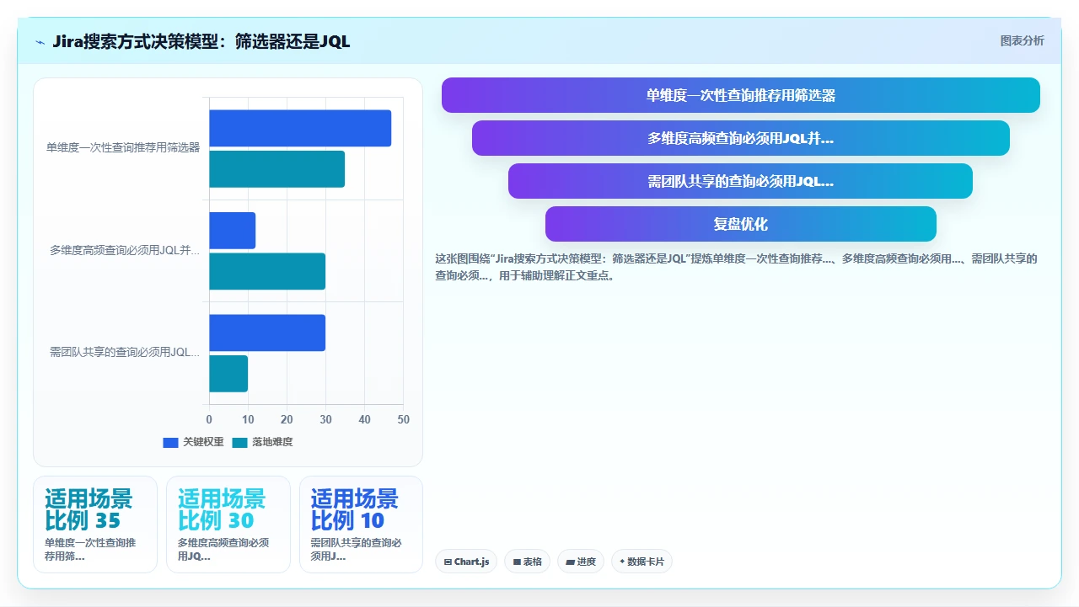Click the teal 落地难度 bar for 多维度高频查询
This screenshot has width=1079, height=607.
(x=267, y=271)
